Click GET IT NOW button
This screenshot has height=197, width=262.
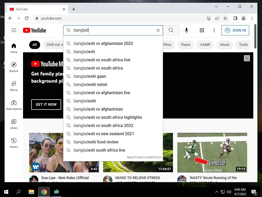[x=46, y=105]
